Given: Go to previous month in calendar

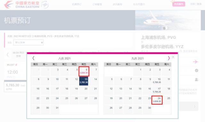Looking at the screenshot, I should click(33, 58).
